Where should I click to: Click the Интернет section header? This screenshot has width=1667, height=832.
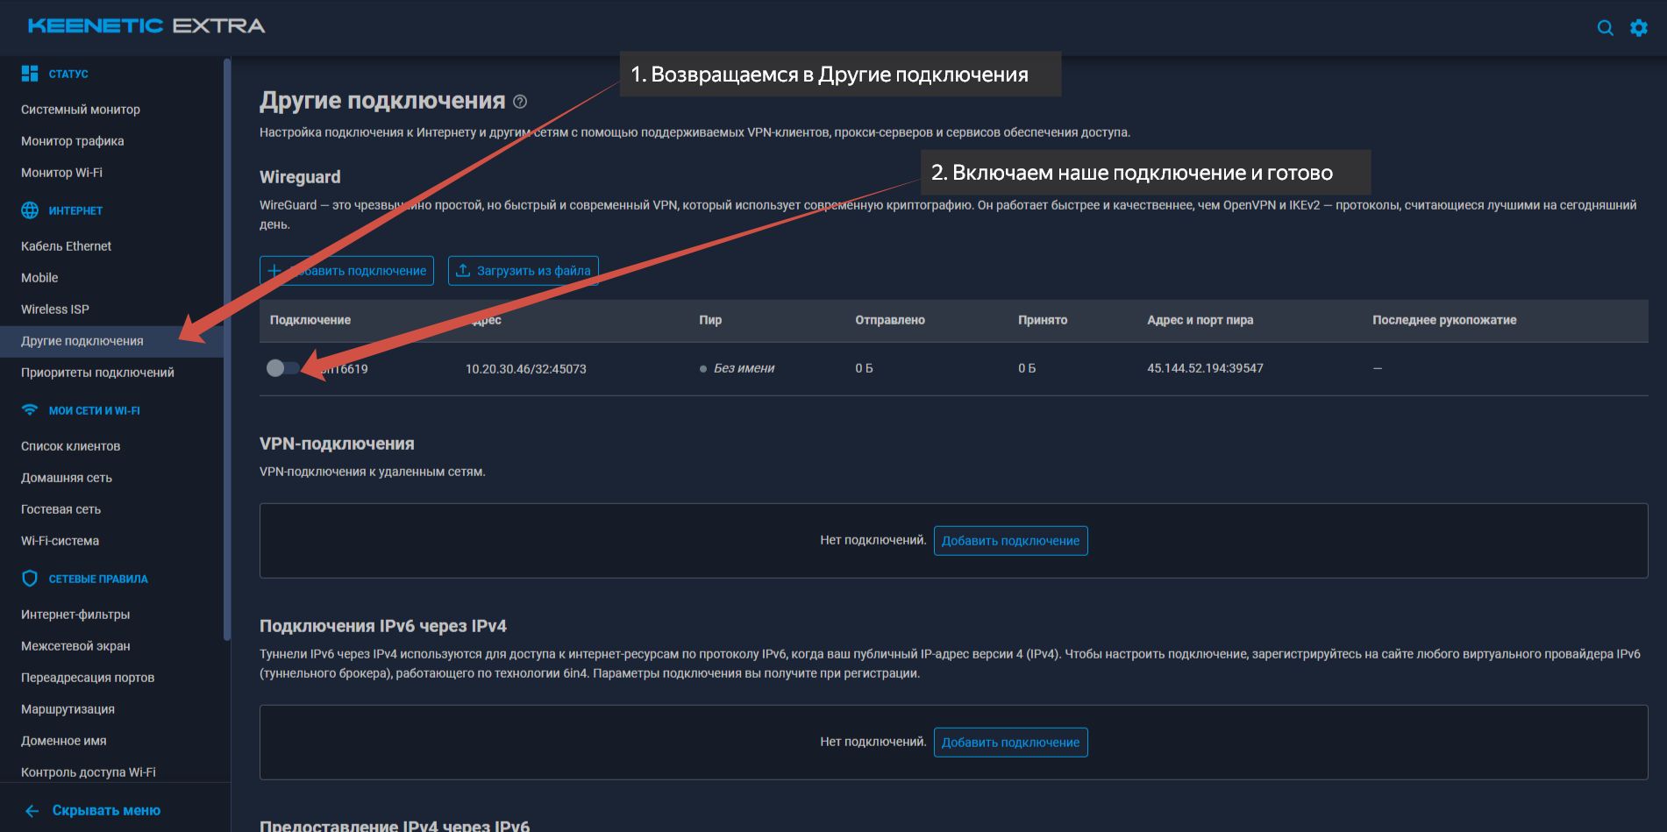pyautogui.click(x=75, y=211)
